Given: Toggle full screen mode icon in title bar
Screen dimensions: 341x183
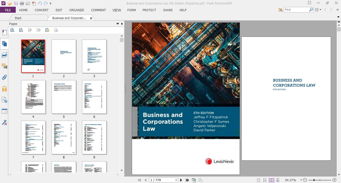Looking at the screenshot, I should click(x=310, y=3).
